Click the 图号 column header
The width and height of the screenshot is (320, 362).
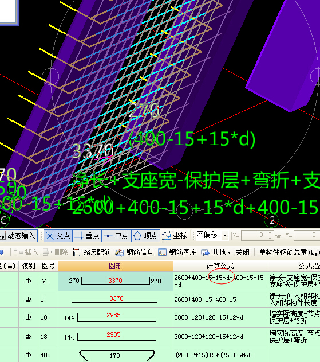(x=49, y=266)
